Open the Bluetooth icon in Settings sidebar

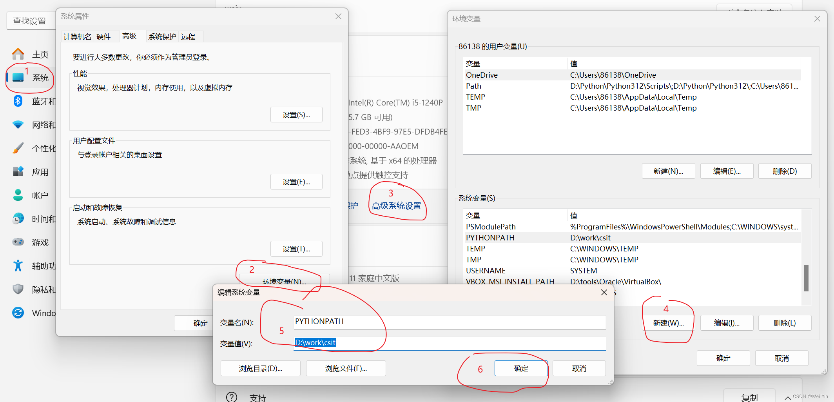18,101
